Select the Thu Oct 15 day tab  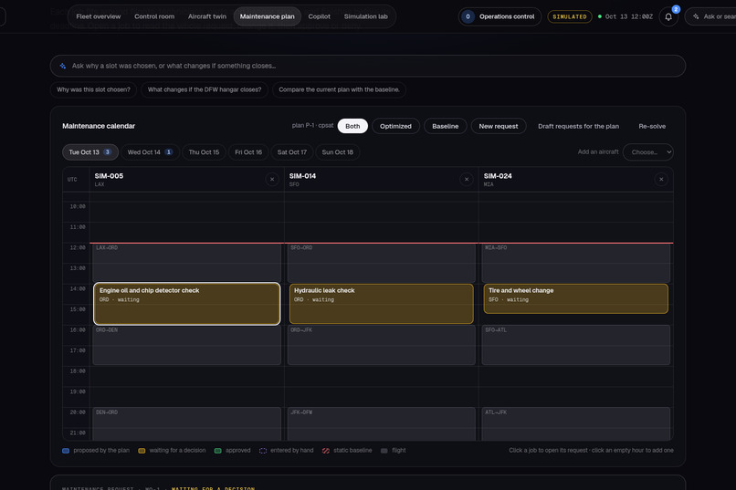click(204, 151)
